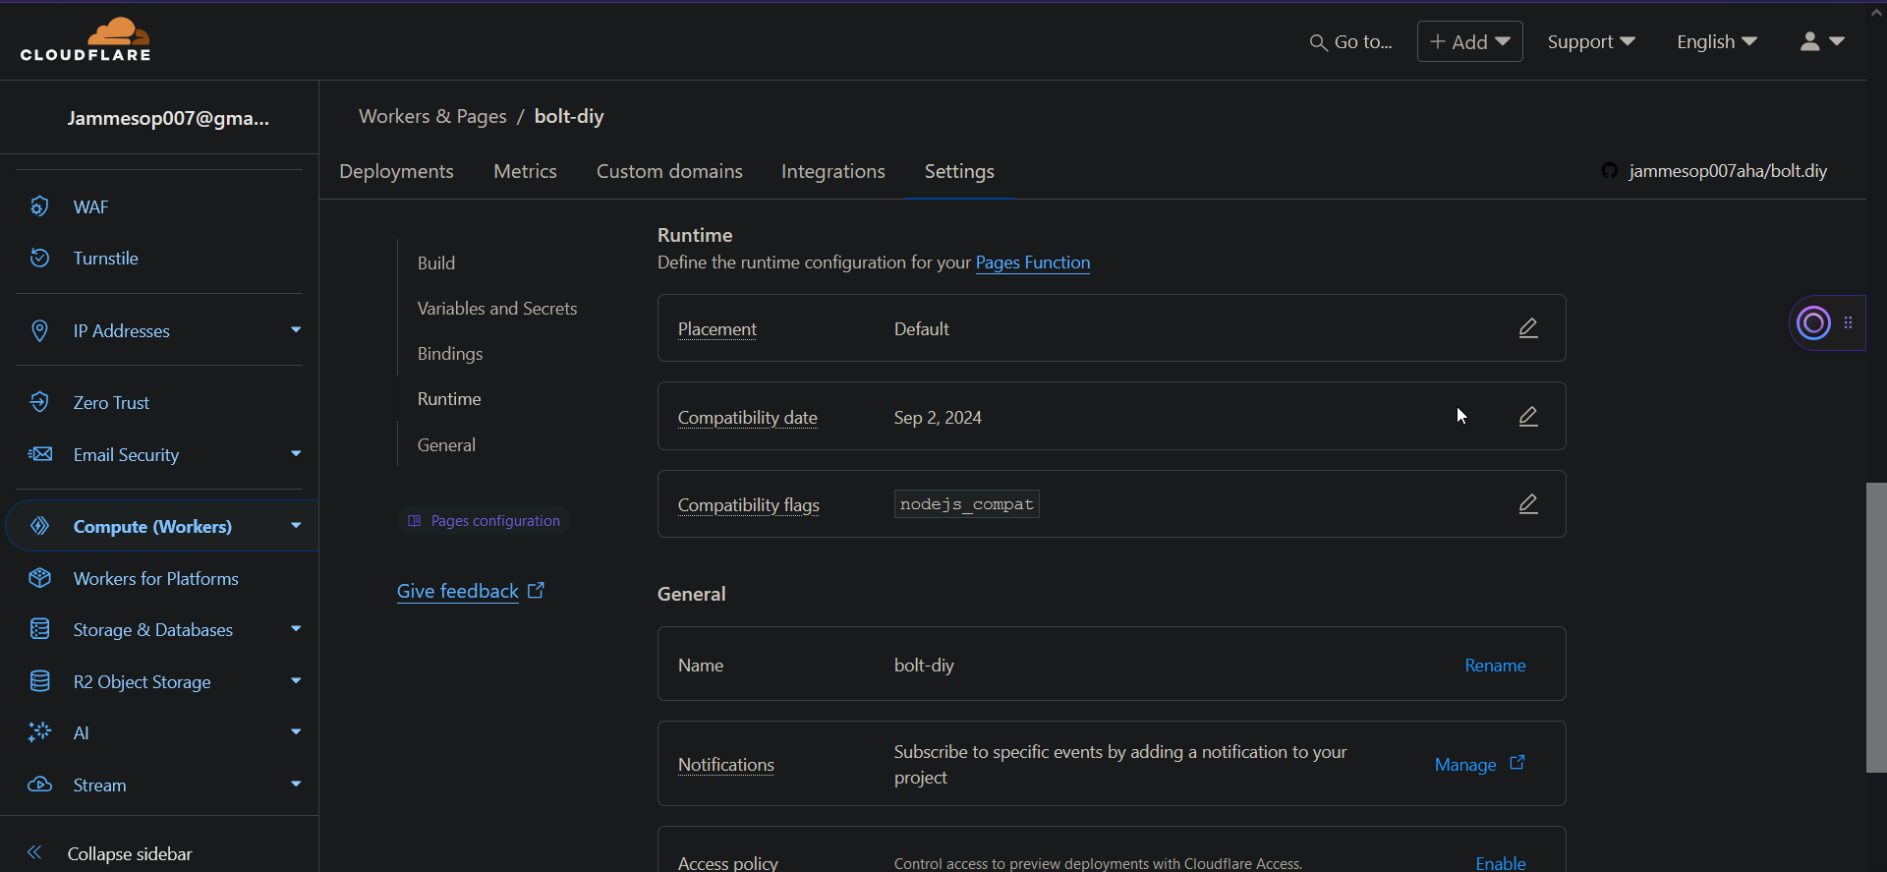Open the English language dropdown

pos(1717,41)
